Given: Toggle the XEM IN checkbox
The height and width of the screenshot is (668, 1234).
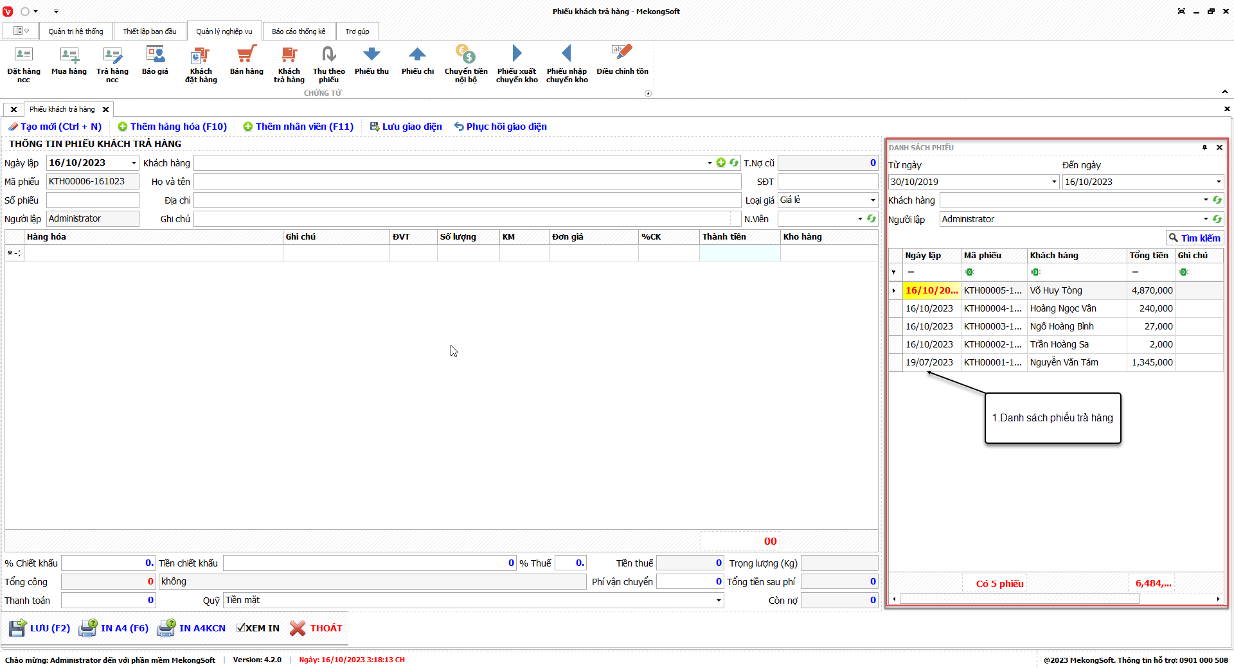Looking at the screenshot, I should [x=241, y=628].
